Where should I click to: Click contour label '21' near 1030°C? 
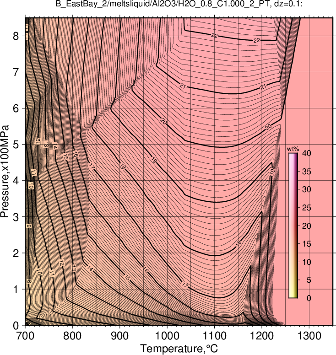click(183, 86)
